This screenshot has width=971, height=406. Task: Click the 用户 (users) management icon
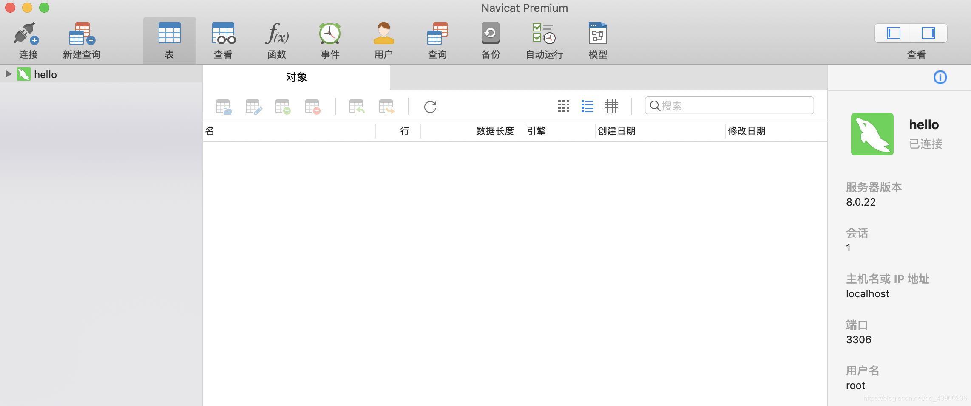click(383, 39)
